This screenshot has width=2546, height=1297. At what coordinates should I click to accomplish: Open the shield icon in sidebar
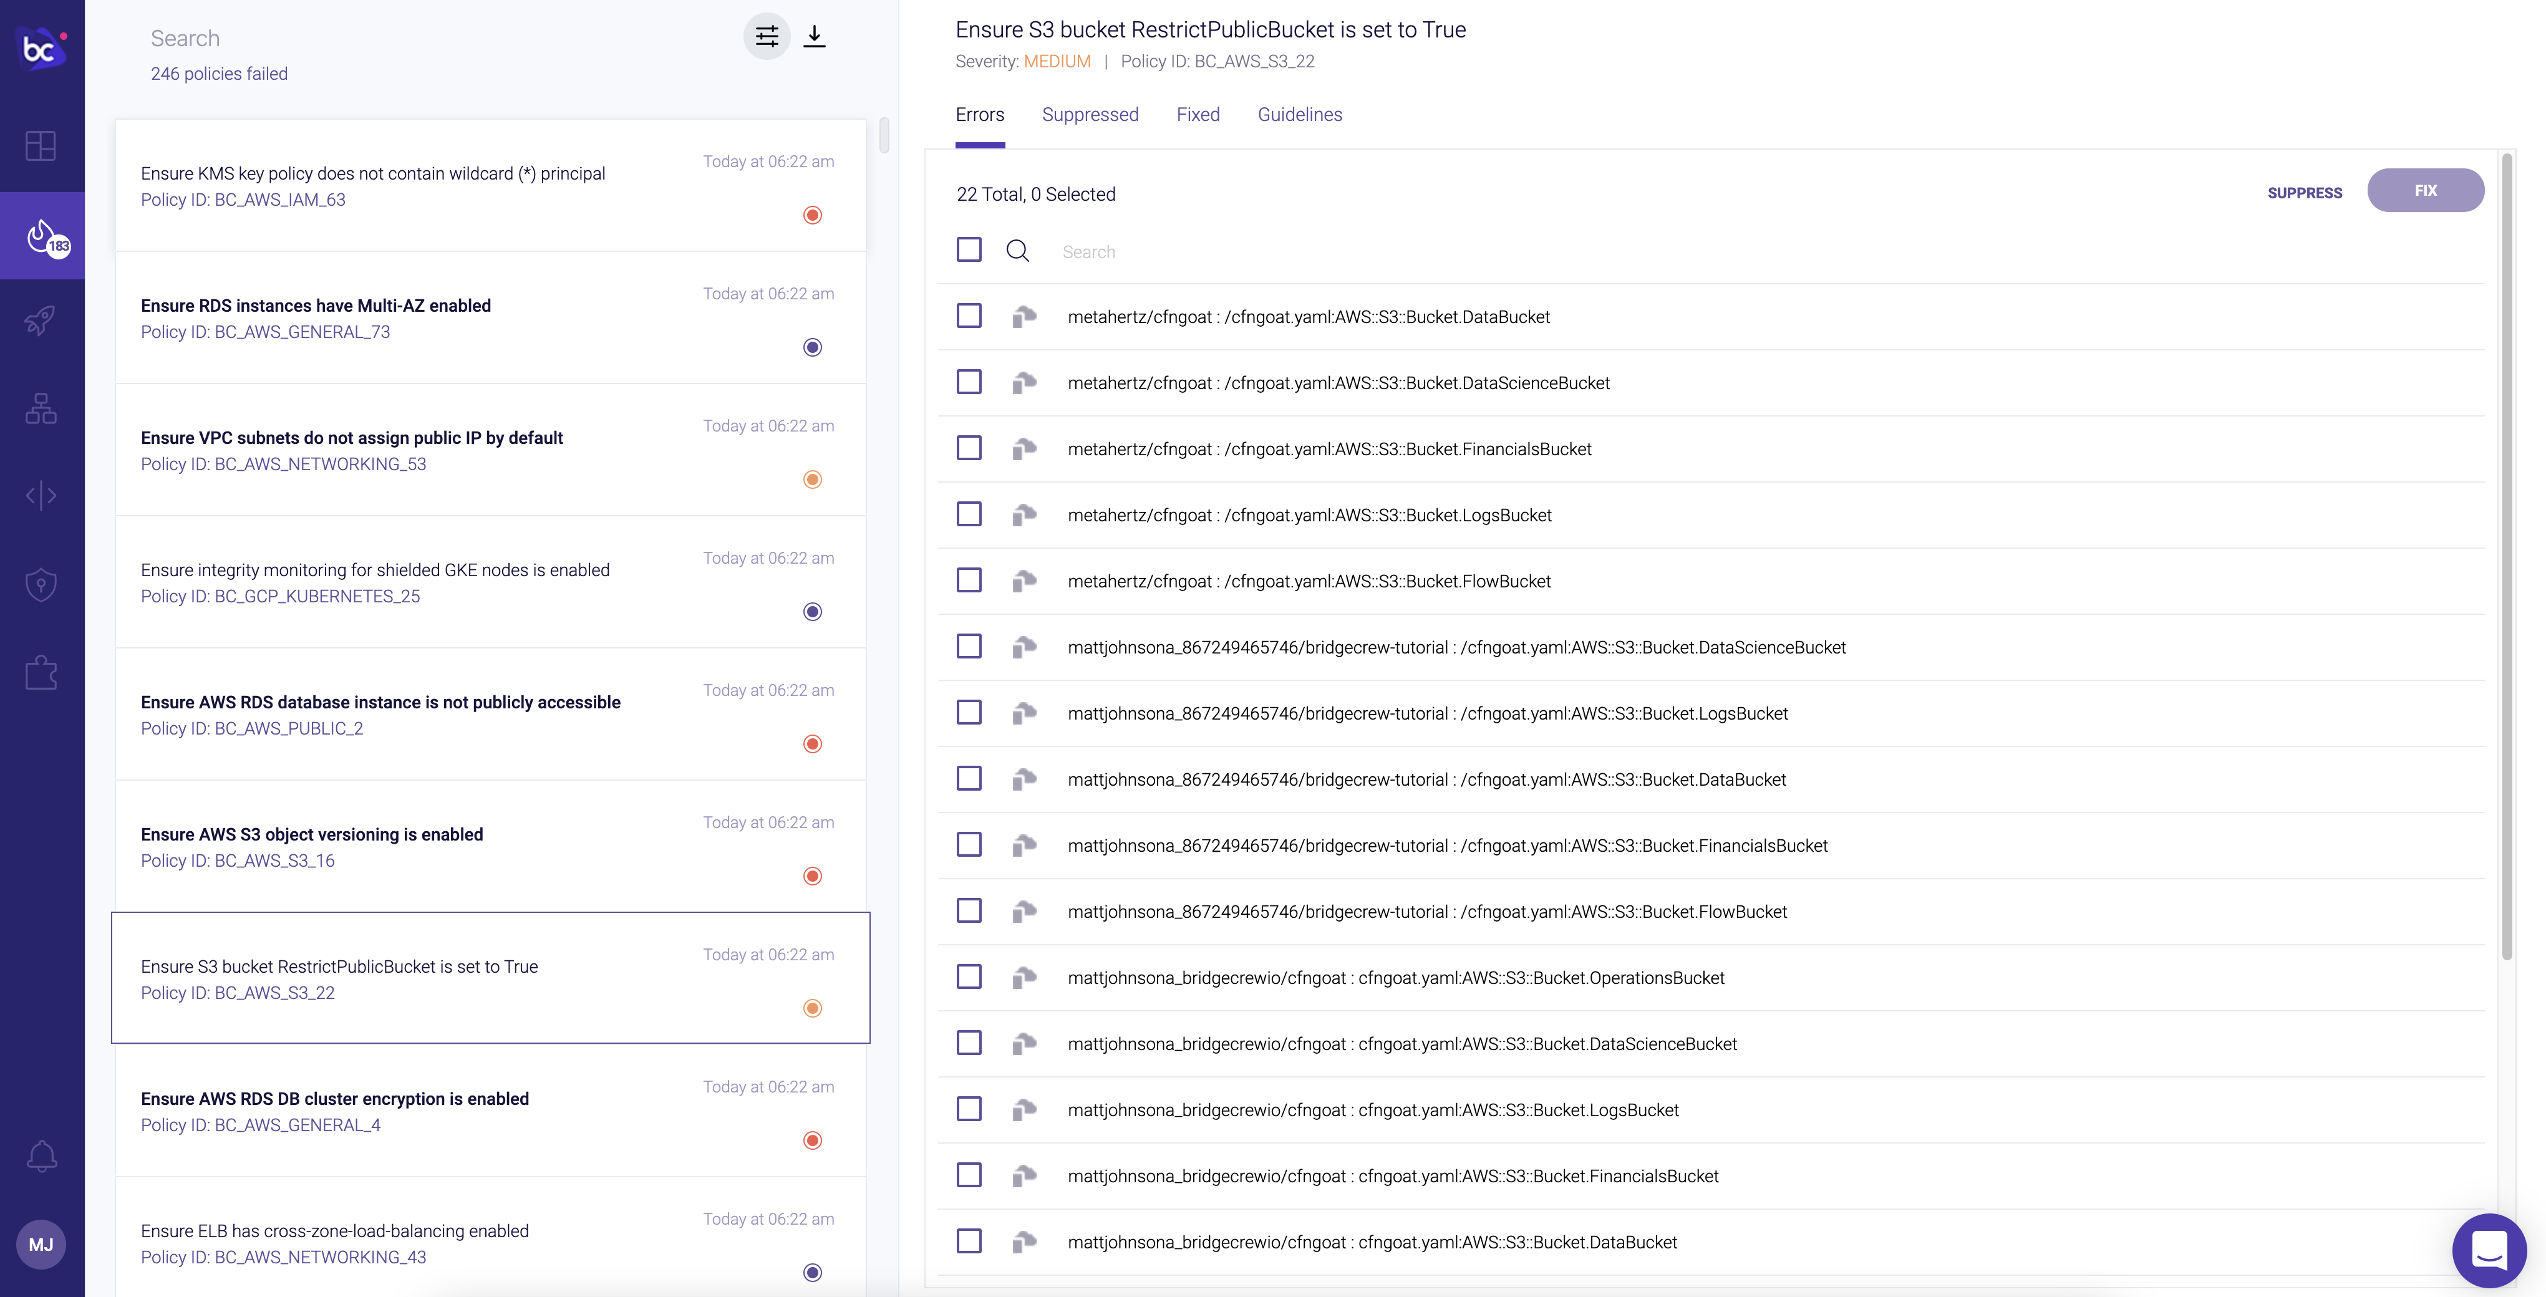41,584
